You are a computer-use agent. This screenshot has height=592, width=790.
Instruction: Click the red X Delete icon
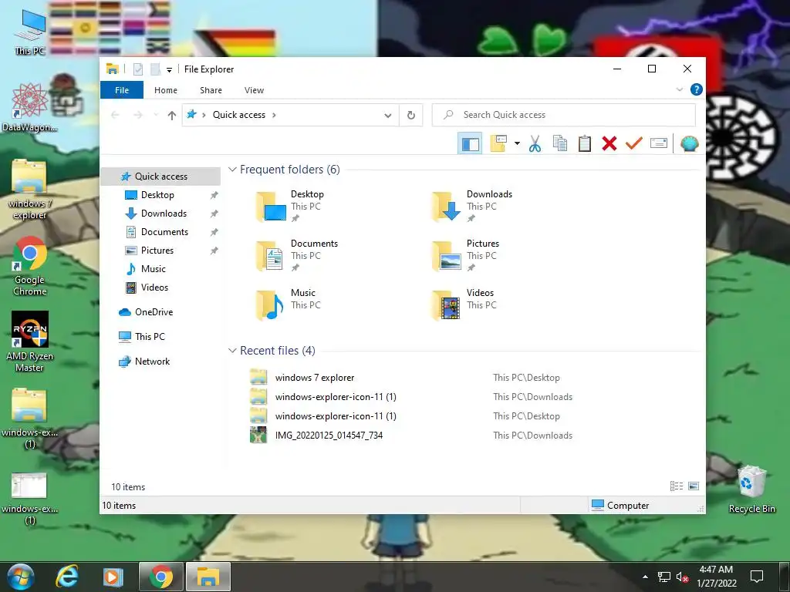coord(609,143)
